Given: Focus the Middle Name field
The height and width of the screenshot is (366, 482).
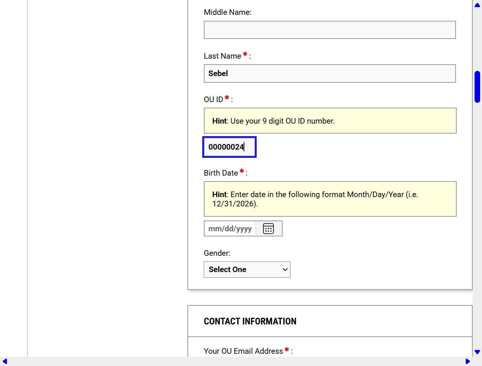Looking at the screenshot, I should [330, 30].
